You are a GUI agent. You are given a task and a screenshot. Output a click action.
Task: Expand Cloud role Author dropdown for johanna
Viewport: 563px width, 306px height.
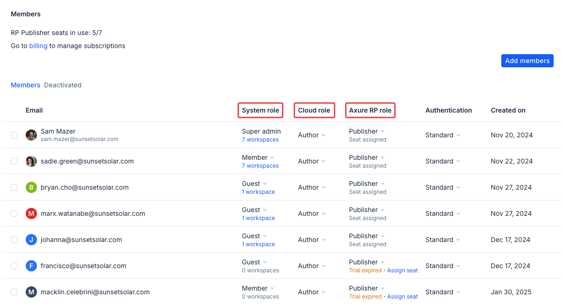pos(311,240)
